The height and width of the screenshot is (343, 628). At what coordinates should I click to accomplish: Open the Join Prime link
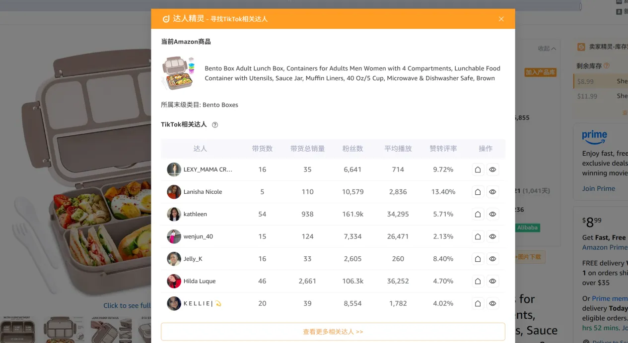point(599,188)
